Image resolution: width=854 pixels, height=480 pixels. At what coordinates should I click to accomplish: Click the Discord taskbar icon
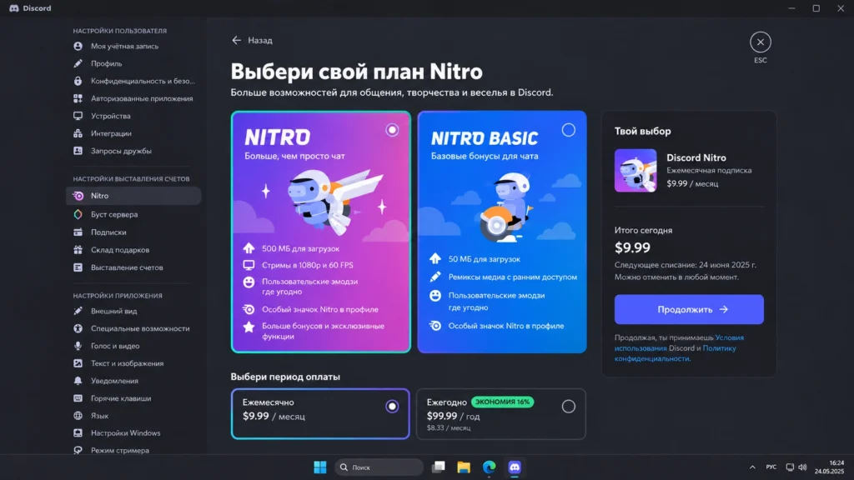[x=515, y=467]
